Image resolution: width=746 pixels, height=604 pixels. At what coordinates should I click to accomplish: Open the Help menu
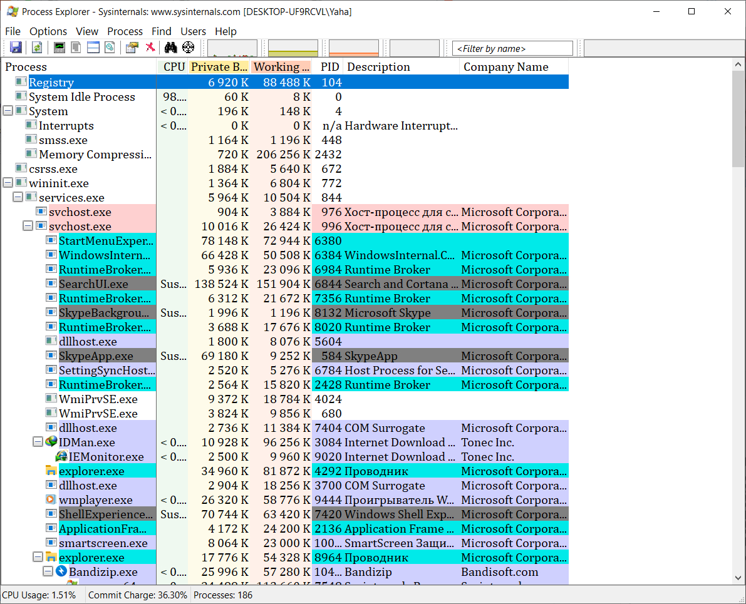[225, 31]
